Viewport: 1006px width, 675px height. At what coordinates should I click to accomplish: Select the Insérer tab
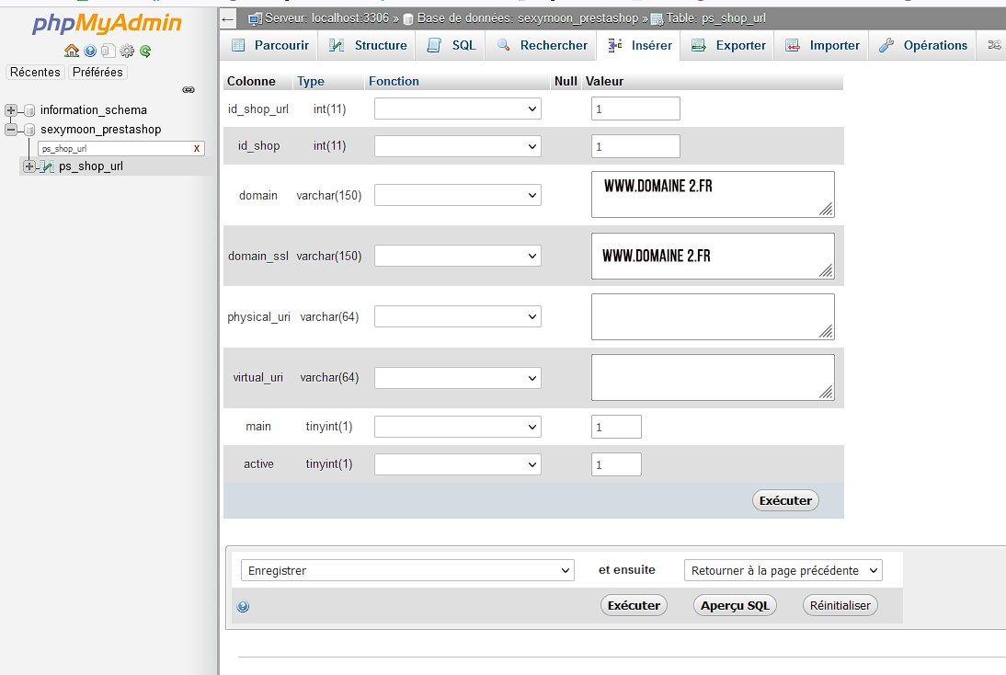(x=639, y=46)
